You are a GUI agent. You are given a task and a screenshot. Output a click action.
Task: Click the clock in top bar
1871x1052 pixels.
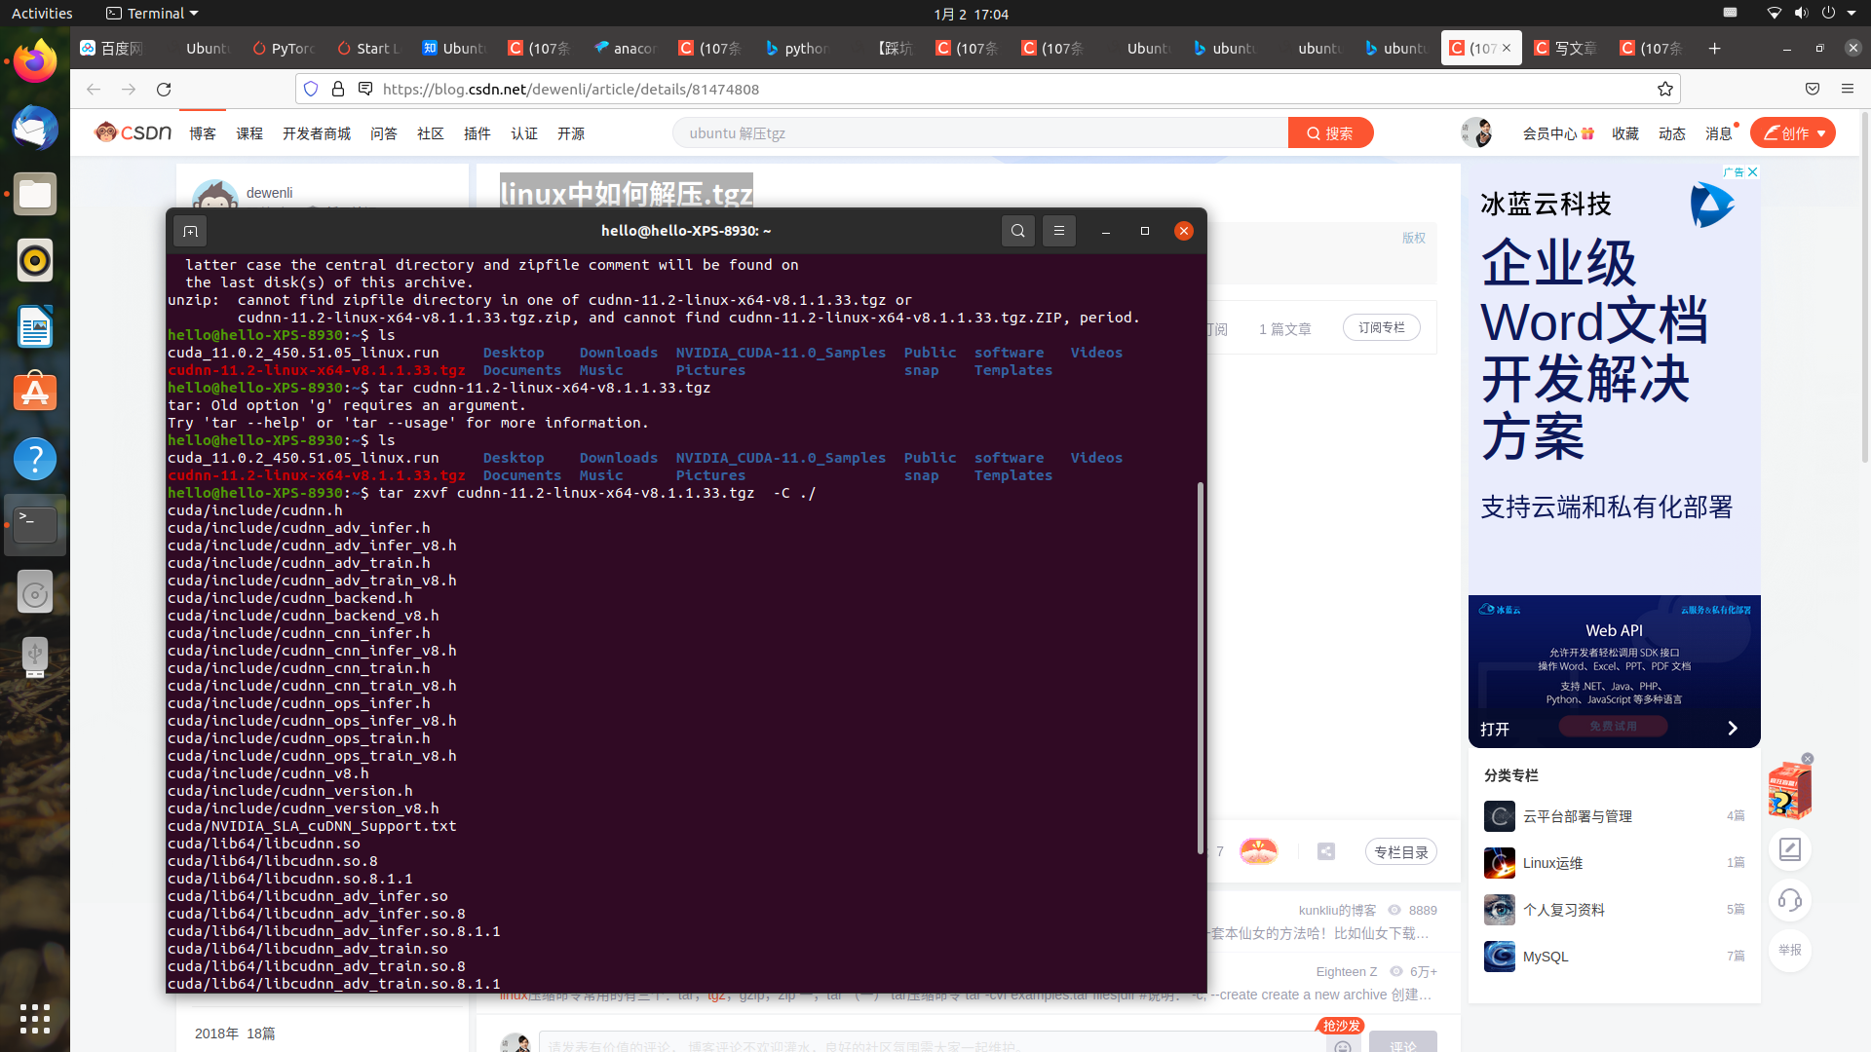click(971, 14)
